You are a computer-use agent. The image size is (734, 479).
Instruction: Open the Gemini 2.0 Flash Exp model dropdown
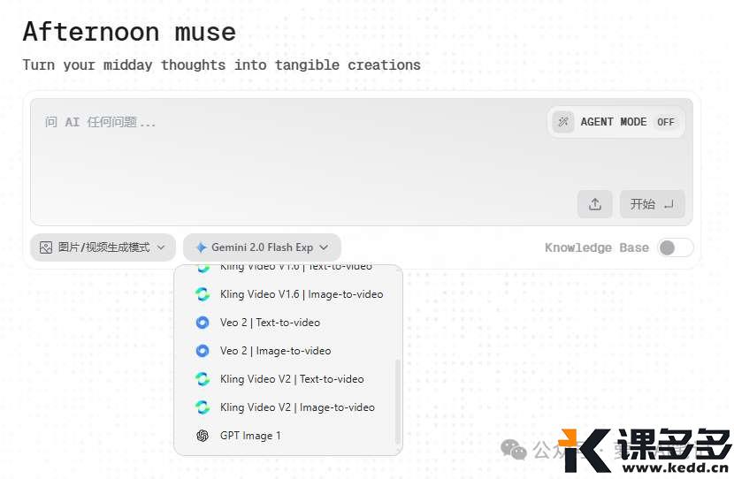coord(262,247)
